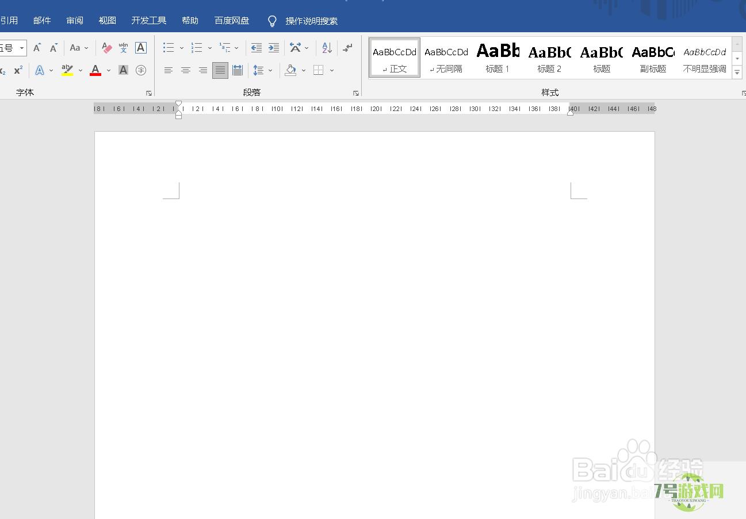This screenshot has height=519, width=746.
Task: Apply 标题 2 style
Action: tap(549, 58)
